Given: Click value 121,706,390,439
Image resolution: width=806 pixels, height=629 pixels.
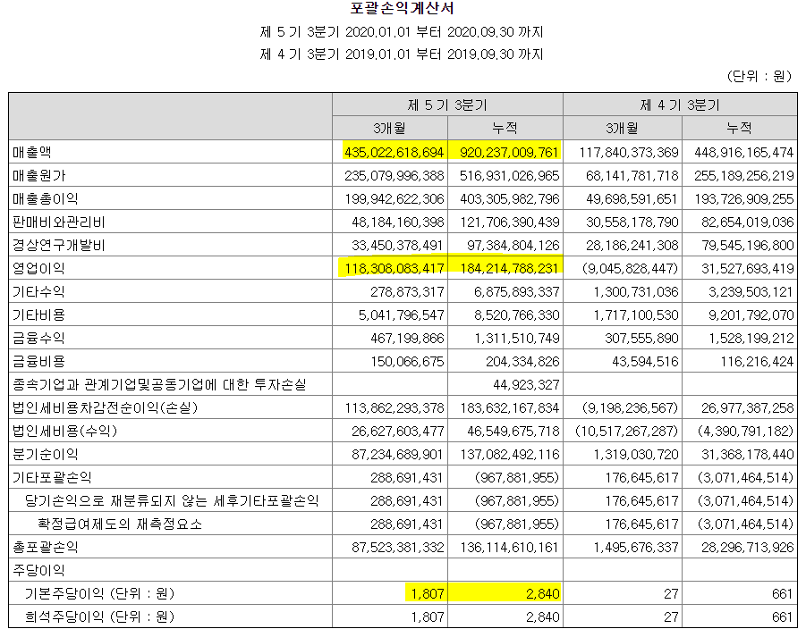Looking at the screenshot, I should 509,222.
